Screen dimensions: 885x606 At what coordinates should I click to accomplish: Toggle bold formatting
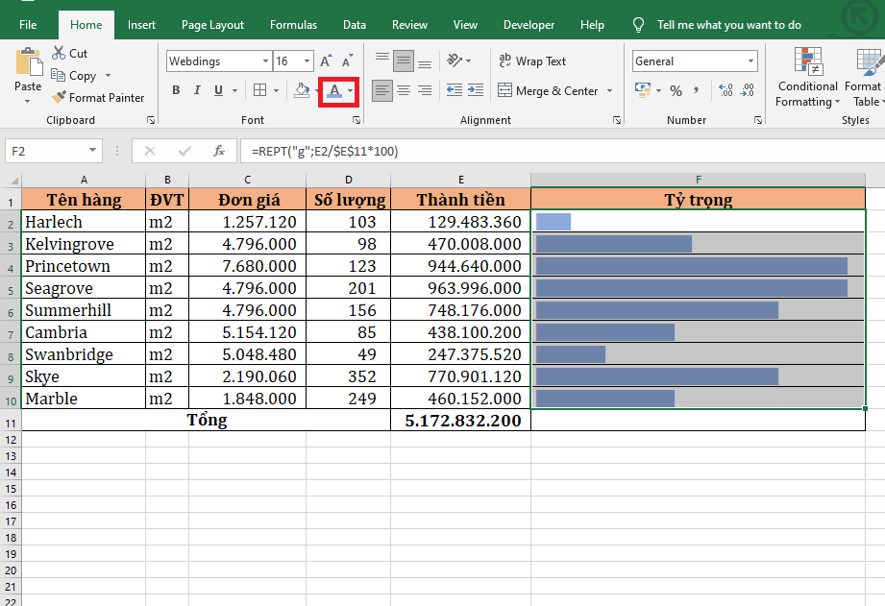176,90
